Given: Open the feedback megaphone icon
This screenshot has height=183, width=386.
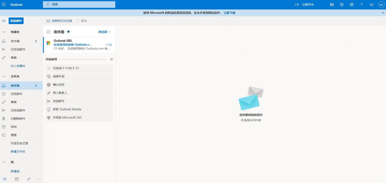Looking at the screenshot, I should pos(372,5).
